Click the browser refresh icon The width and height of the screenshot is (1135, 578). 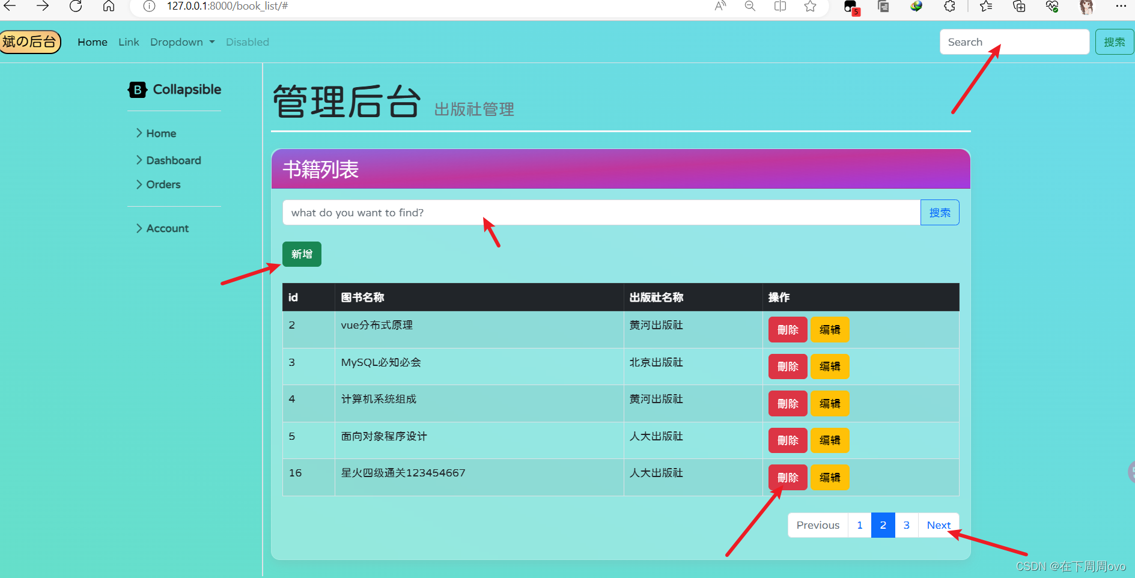click(75, 7)
